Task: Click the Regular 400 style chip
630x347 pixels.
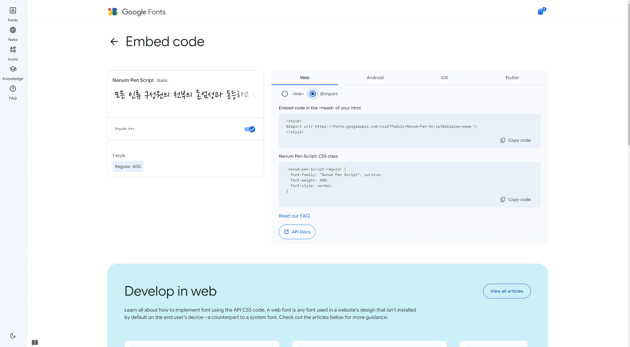Action: pos(128,166)
